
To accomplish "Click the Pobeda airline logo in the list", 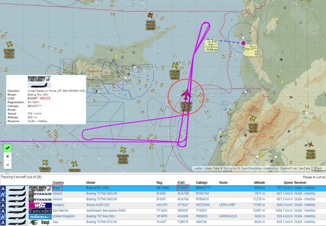I will coord(40,217).
